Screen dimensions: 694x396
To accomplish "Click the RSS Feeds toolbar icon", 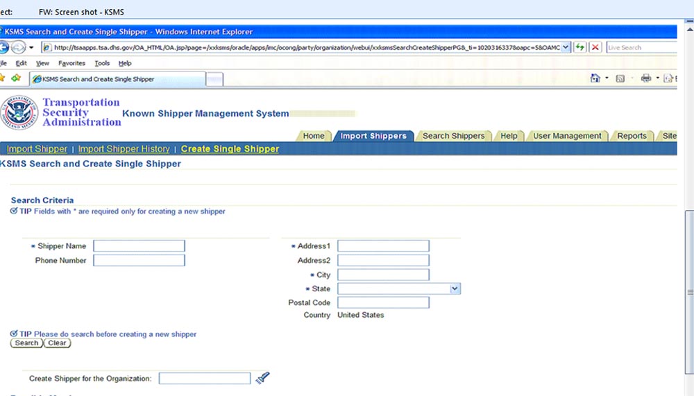I will (x=620, y=79).
